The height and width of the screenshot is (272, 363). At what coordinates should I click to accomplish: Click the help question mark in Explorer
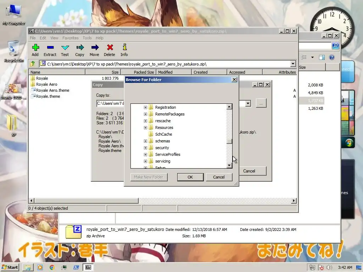pyautogui.click(x=332, y=57)
